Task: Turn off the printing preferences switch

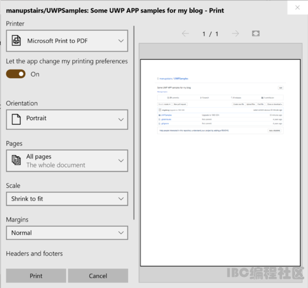Action: [16, 74]
